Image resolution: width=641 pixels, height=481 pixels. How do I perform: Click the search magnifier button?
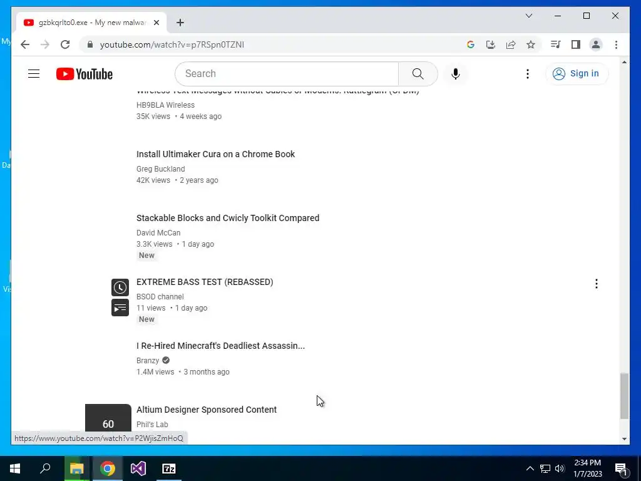(x=418, y=74)
